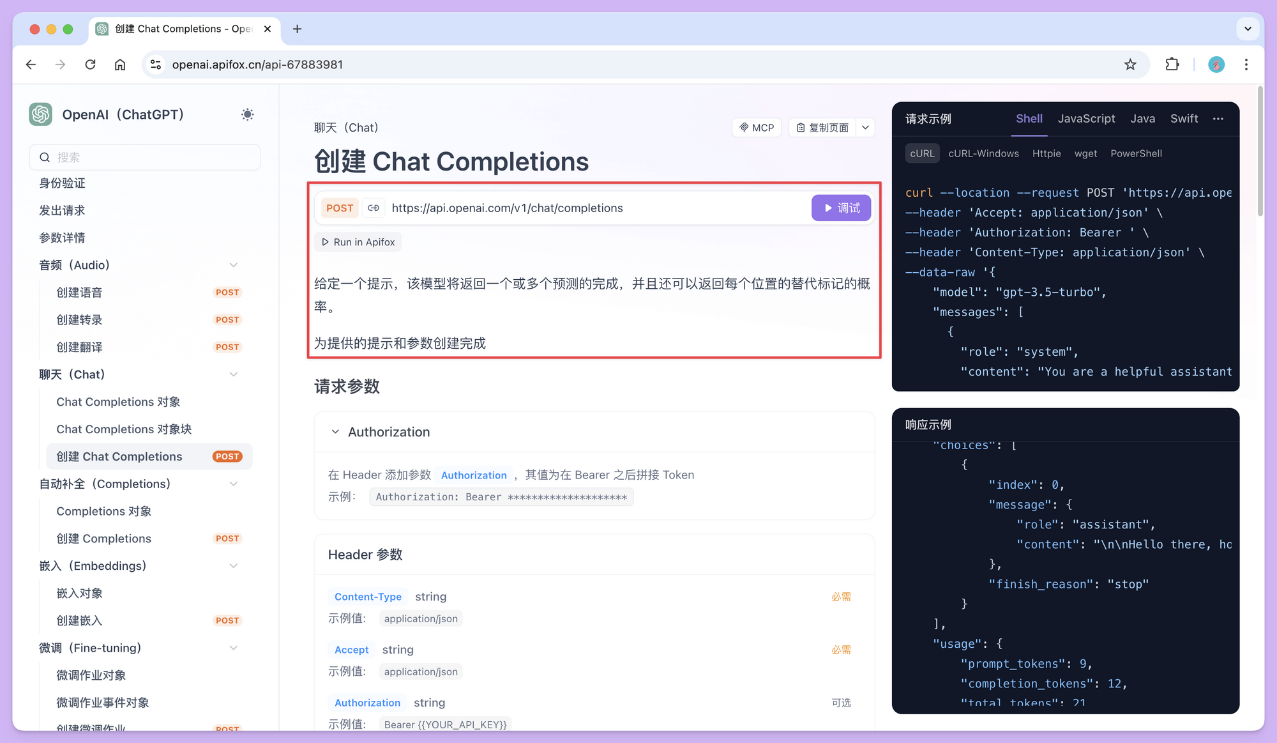1277x743 pixels.
Task: Show more languages via ellipsis icon
Action: click(1218, 119)
